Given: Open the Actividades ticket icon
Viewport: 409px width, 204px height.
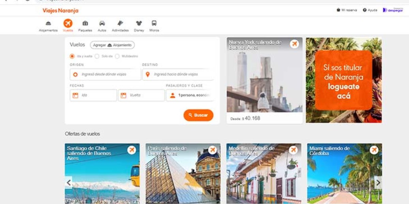Looking at the screenshot, I should (120, 23).
